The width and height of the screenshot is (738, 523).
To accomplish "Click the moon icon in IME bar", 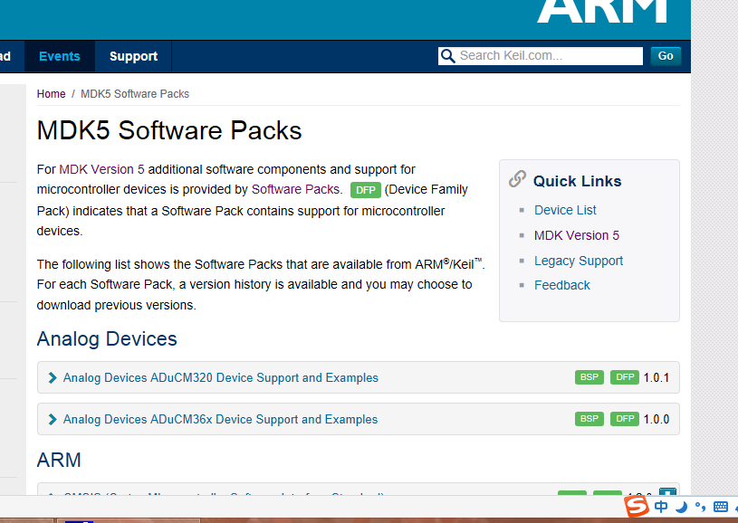I will click(681, 507).
